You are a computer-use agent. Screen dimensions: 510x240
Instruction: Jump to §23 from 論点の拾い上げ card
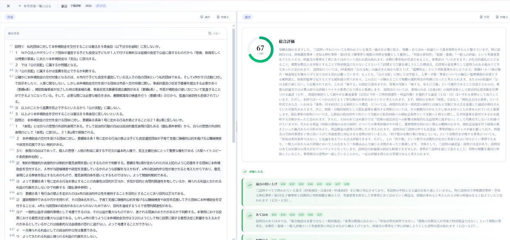(302, 184)
